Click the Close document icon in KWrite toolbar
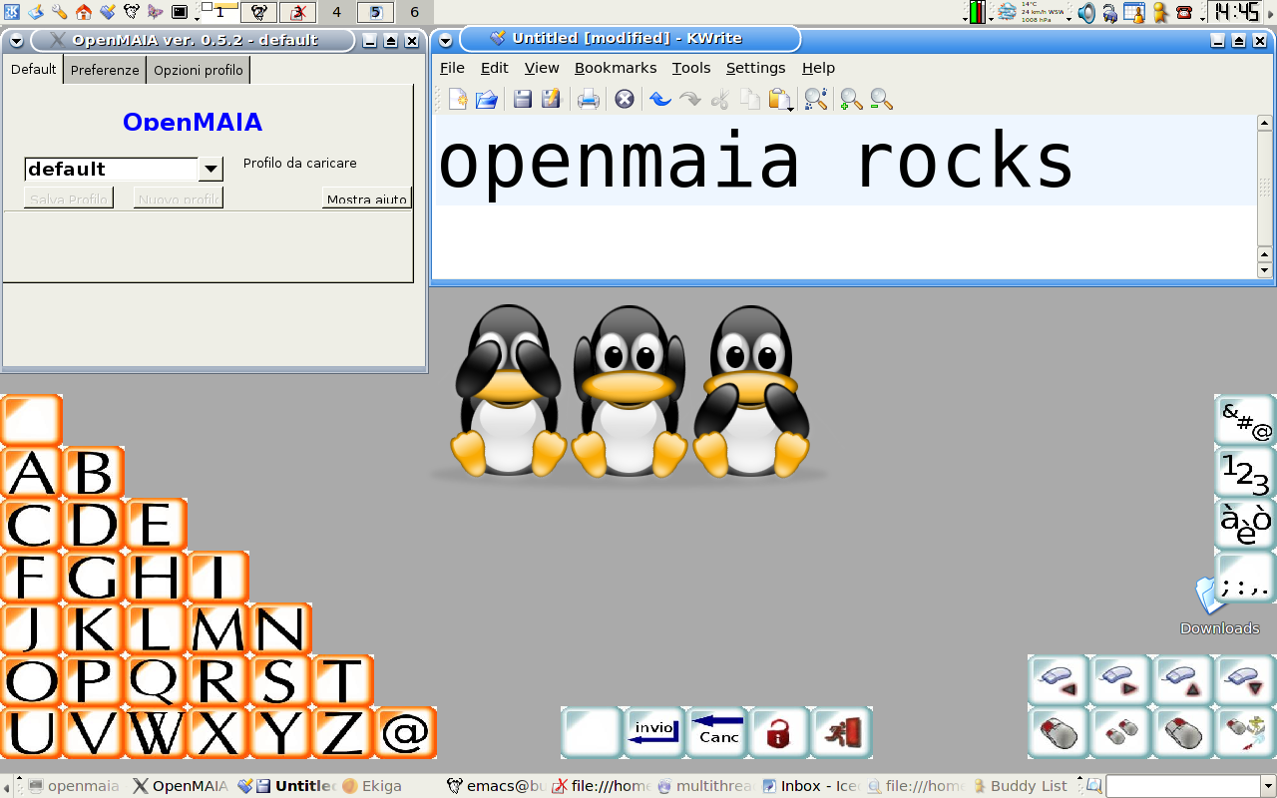 (625, 99)
